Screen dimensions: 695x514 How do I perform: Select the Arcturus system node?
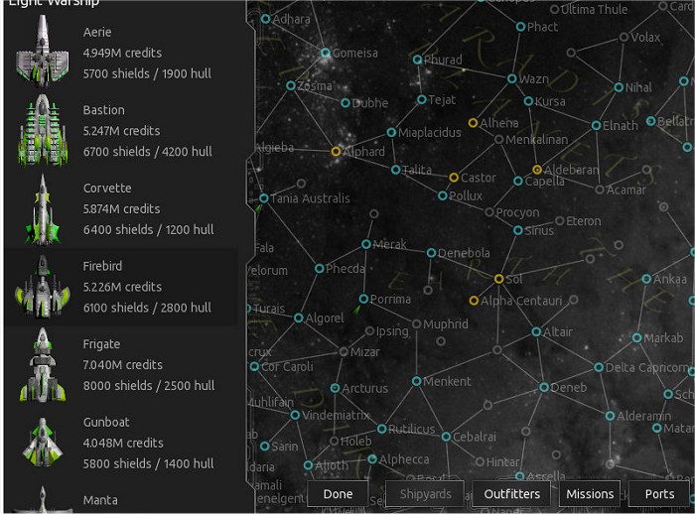[x=336, y=388]
